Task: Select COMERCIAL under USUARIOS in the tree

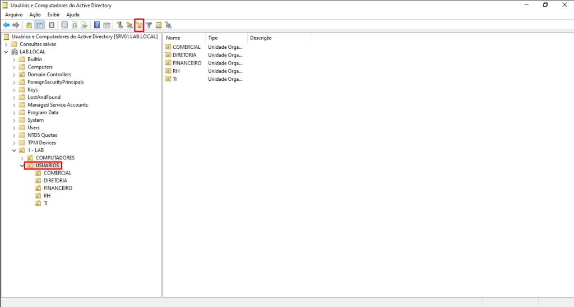Action: [x=58, y=173]
